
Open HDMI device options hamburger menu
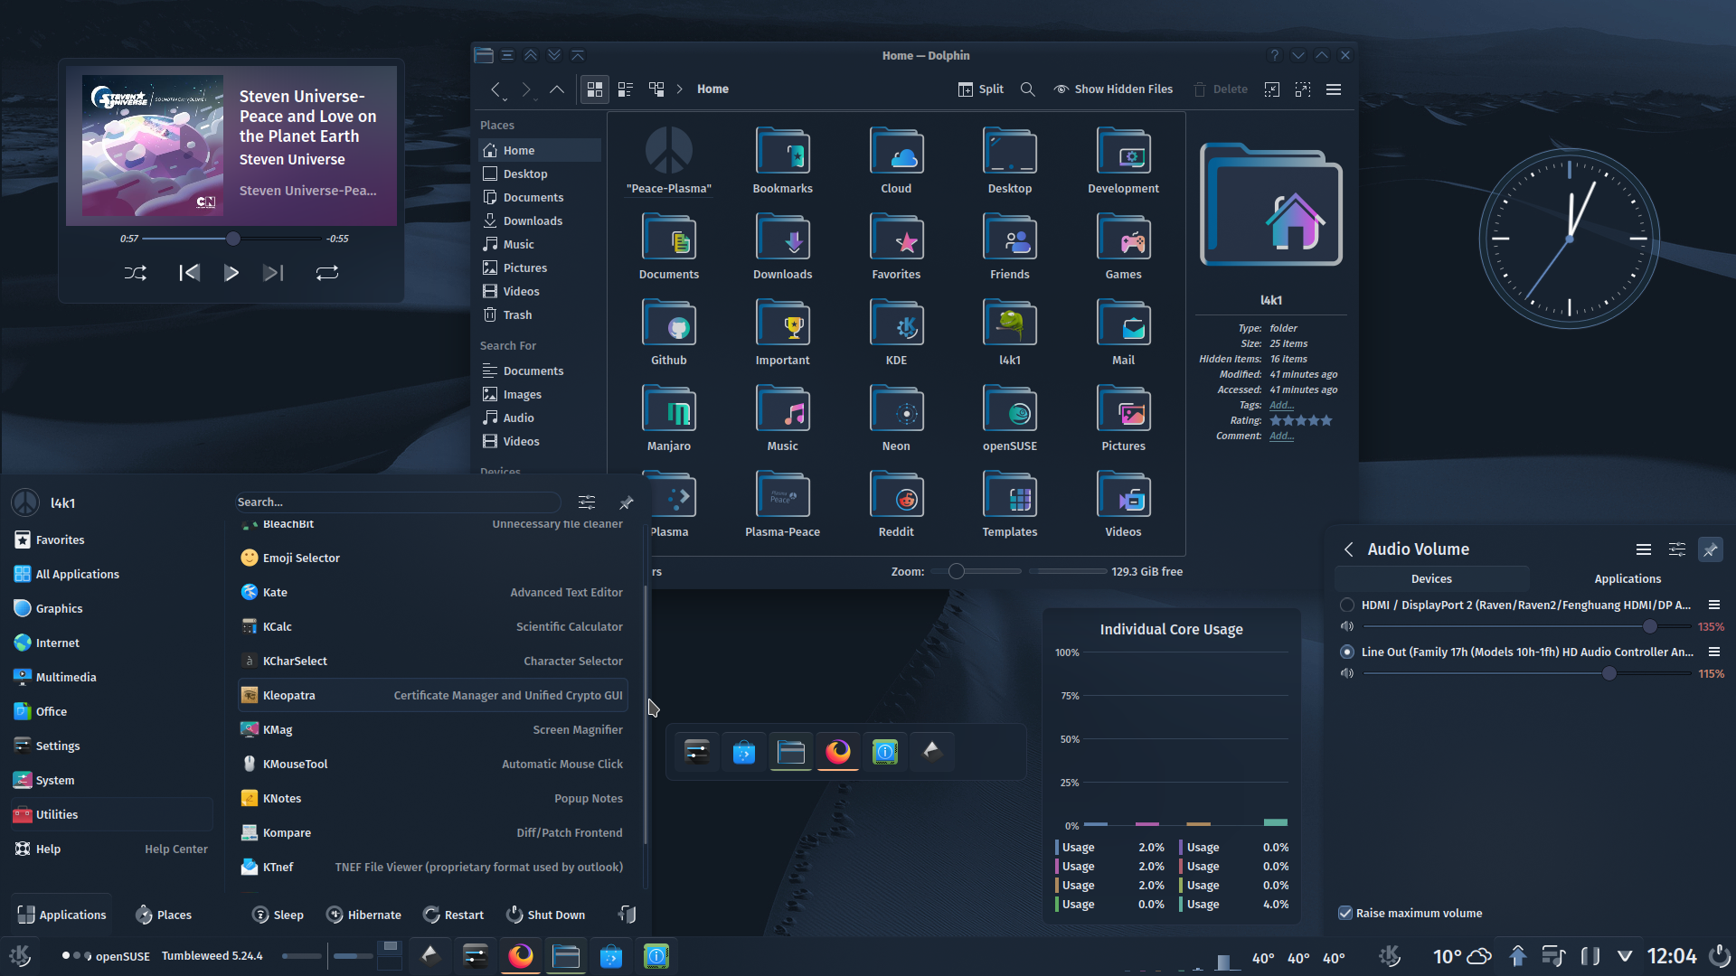click(1713, 605)
